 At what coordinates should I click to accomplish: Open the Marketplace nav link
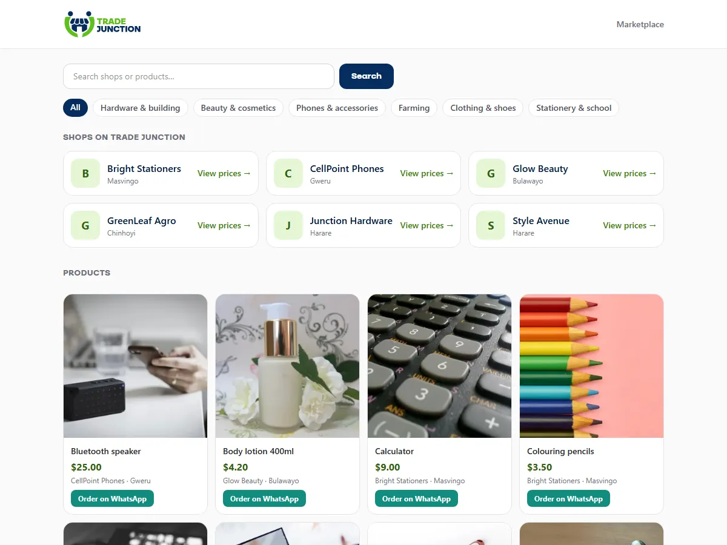click(x=640, y=24)
